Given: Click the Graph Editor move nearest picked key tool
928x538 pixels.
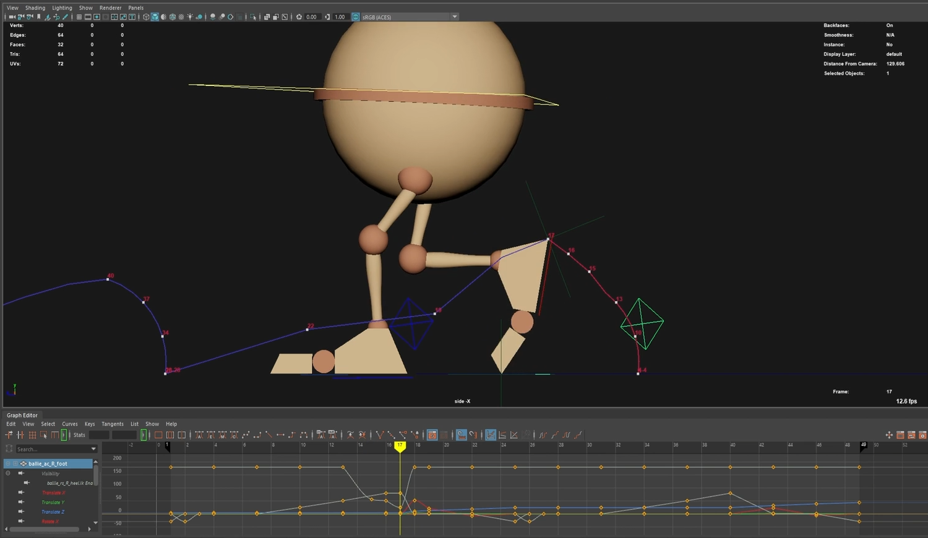Looking at the screenshot, I should (9, 435).
